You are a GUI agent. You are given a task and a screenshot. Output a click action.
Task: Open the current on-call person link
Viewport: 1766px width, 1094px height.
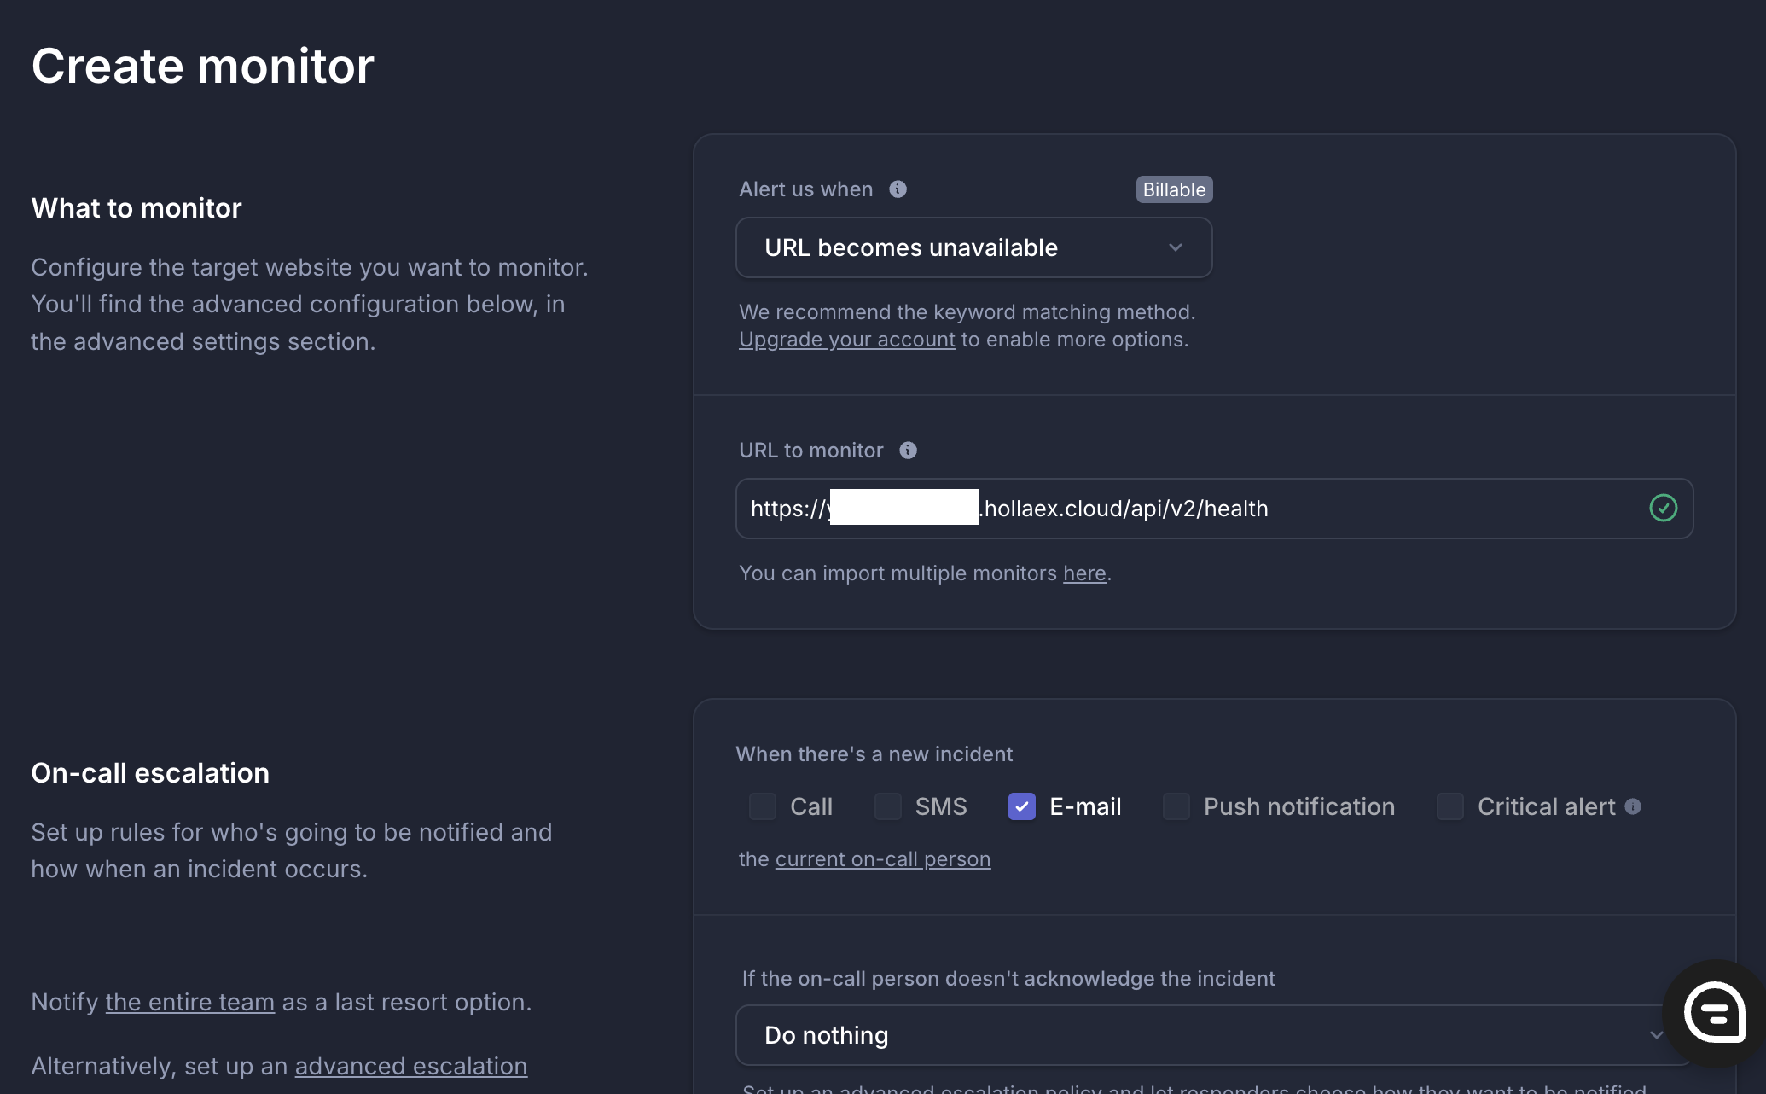click(x=882, y=859)
